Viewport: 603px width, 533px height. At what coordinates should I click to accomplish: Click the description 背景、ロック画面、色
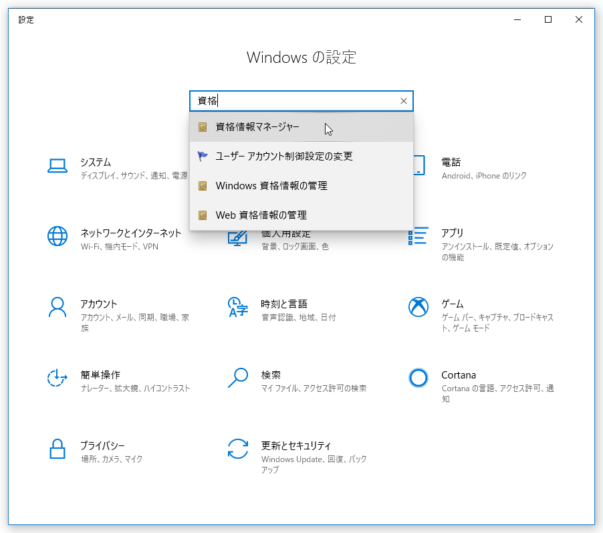click(x=295, y=246)
